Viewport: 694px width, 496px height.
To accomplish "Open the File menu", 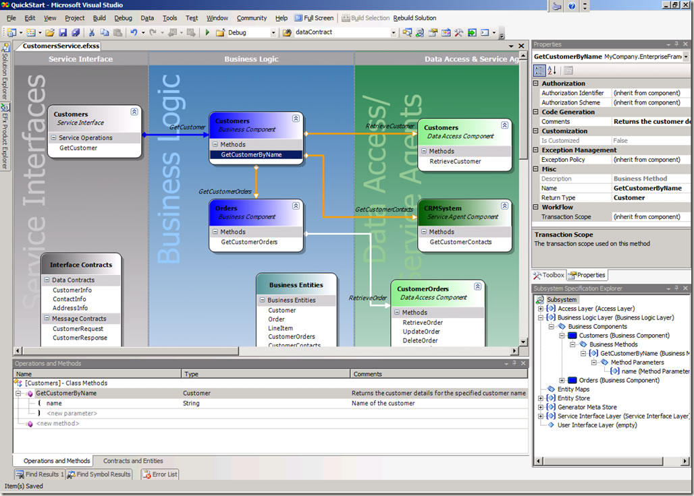I will tap(11, 18).
